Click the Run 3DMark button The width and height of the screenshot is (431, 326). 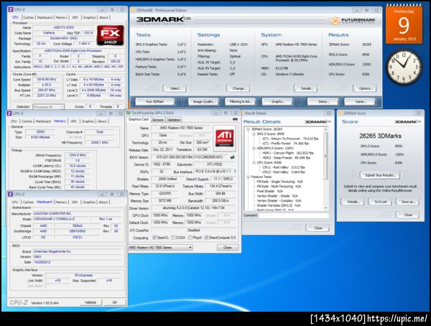click(x=154, y=102)
